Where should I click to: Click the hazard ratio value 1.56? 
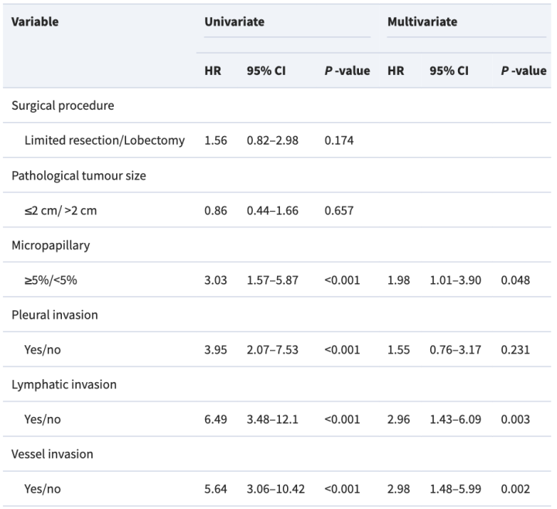pos(215,140)
